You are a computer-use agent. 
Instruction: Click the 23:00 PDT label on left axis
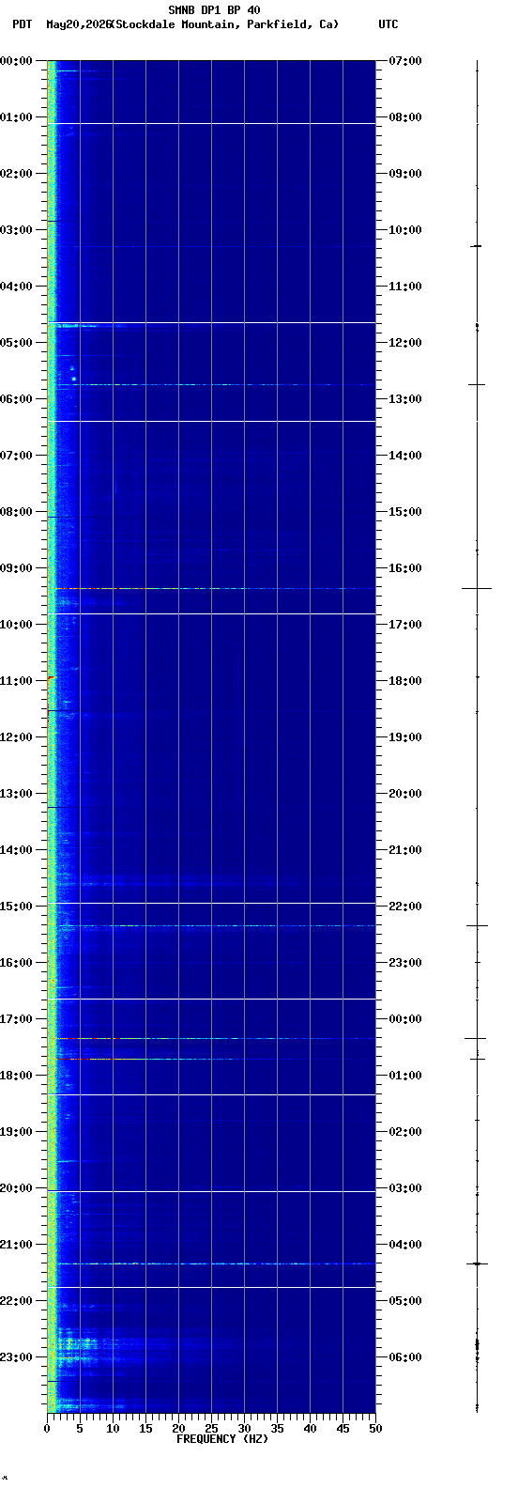[16, 1357]
